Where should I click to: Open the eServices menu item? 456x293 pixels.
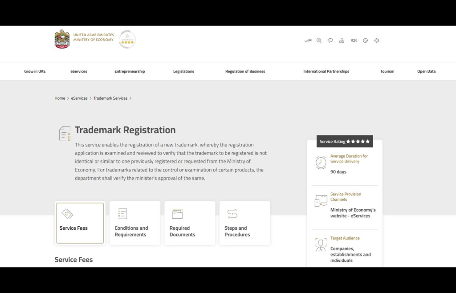(78, 71)
